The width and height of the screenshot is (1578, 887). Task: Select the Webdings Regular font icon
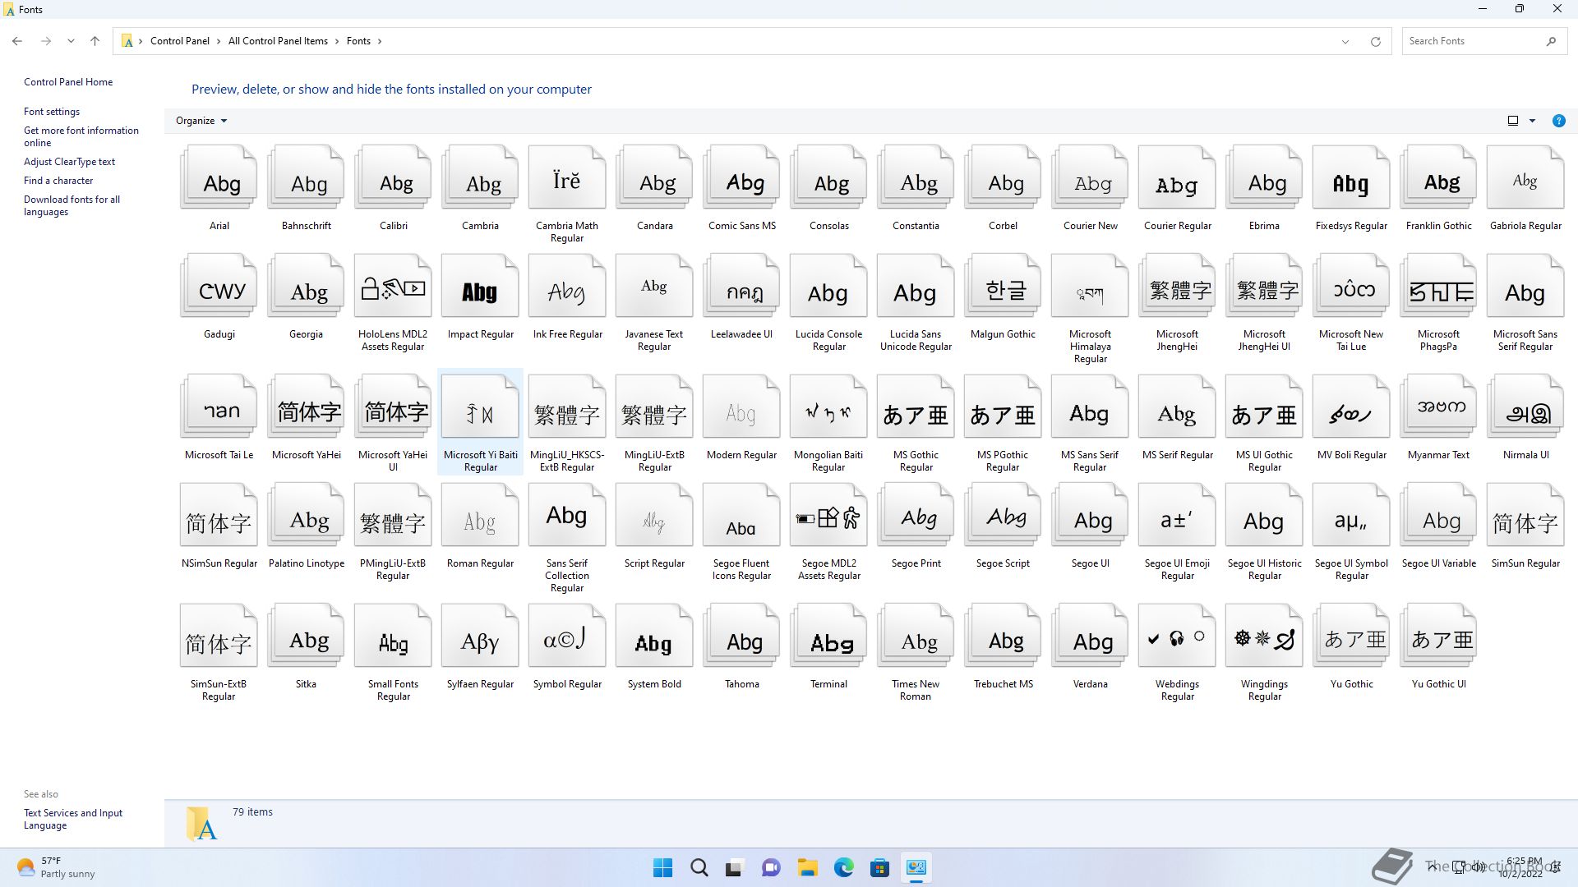(x=1177, y=636)
